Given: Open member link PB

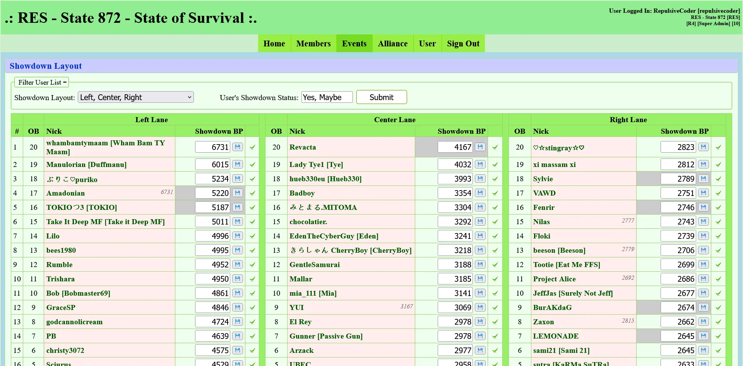Looking at the screenshot, I should (x=51, y=336).
